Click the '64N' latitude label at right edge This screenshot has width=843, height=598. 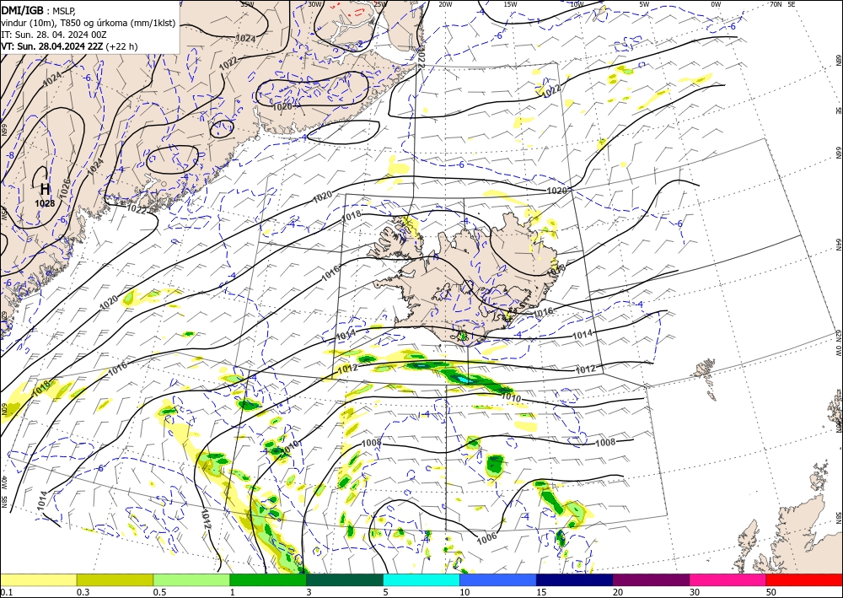point(838,244)
